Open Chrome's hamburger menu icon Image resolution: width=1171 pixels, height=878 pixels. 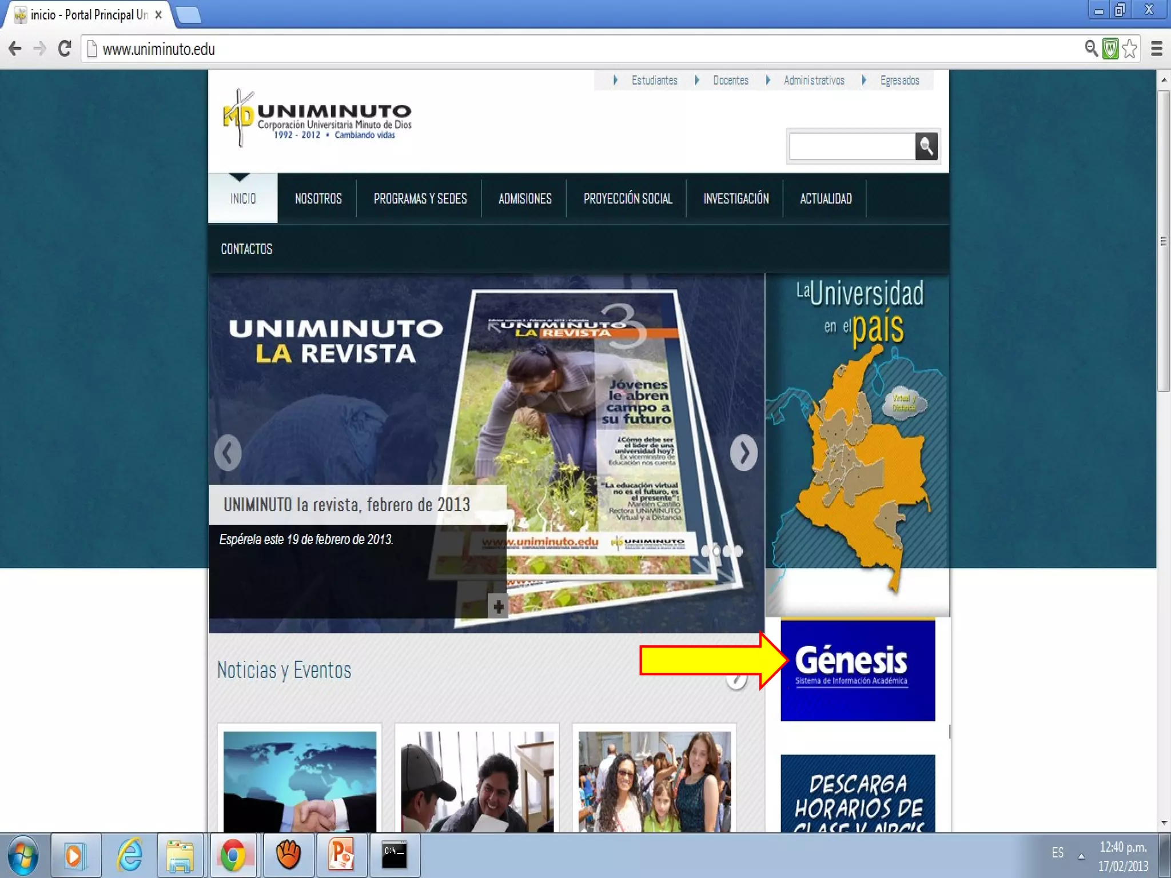pyautogui.click(x=1156, y=49)
